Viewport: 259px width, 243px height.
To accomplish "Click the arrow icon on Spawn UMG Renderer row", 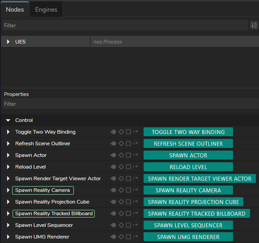I will (136, 237).
